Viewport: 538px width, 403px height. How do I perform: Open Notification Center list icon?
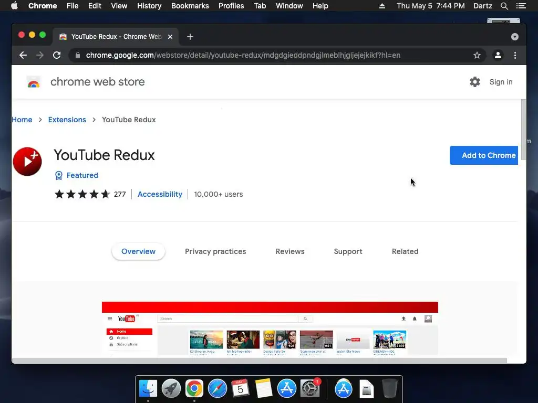pos(521,6)
